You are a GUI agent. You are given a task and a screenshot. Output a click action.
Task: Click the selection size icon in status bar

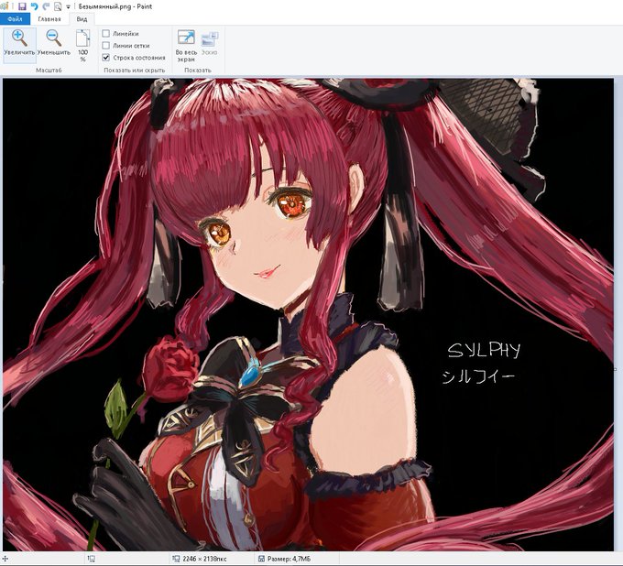point(91,559)
